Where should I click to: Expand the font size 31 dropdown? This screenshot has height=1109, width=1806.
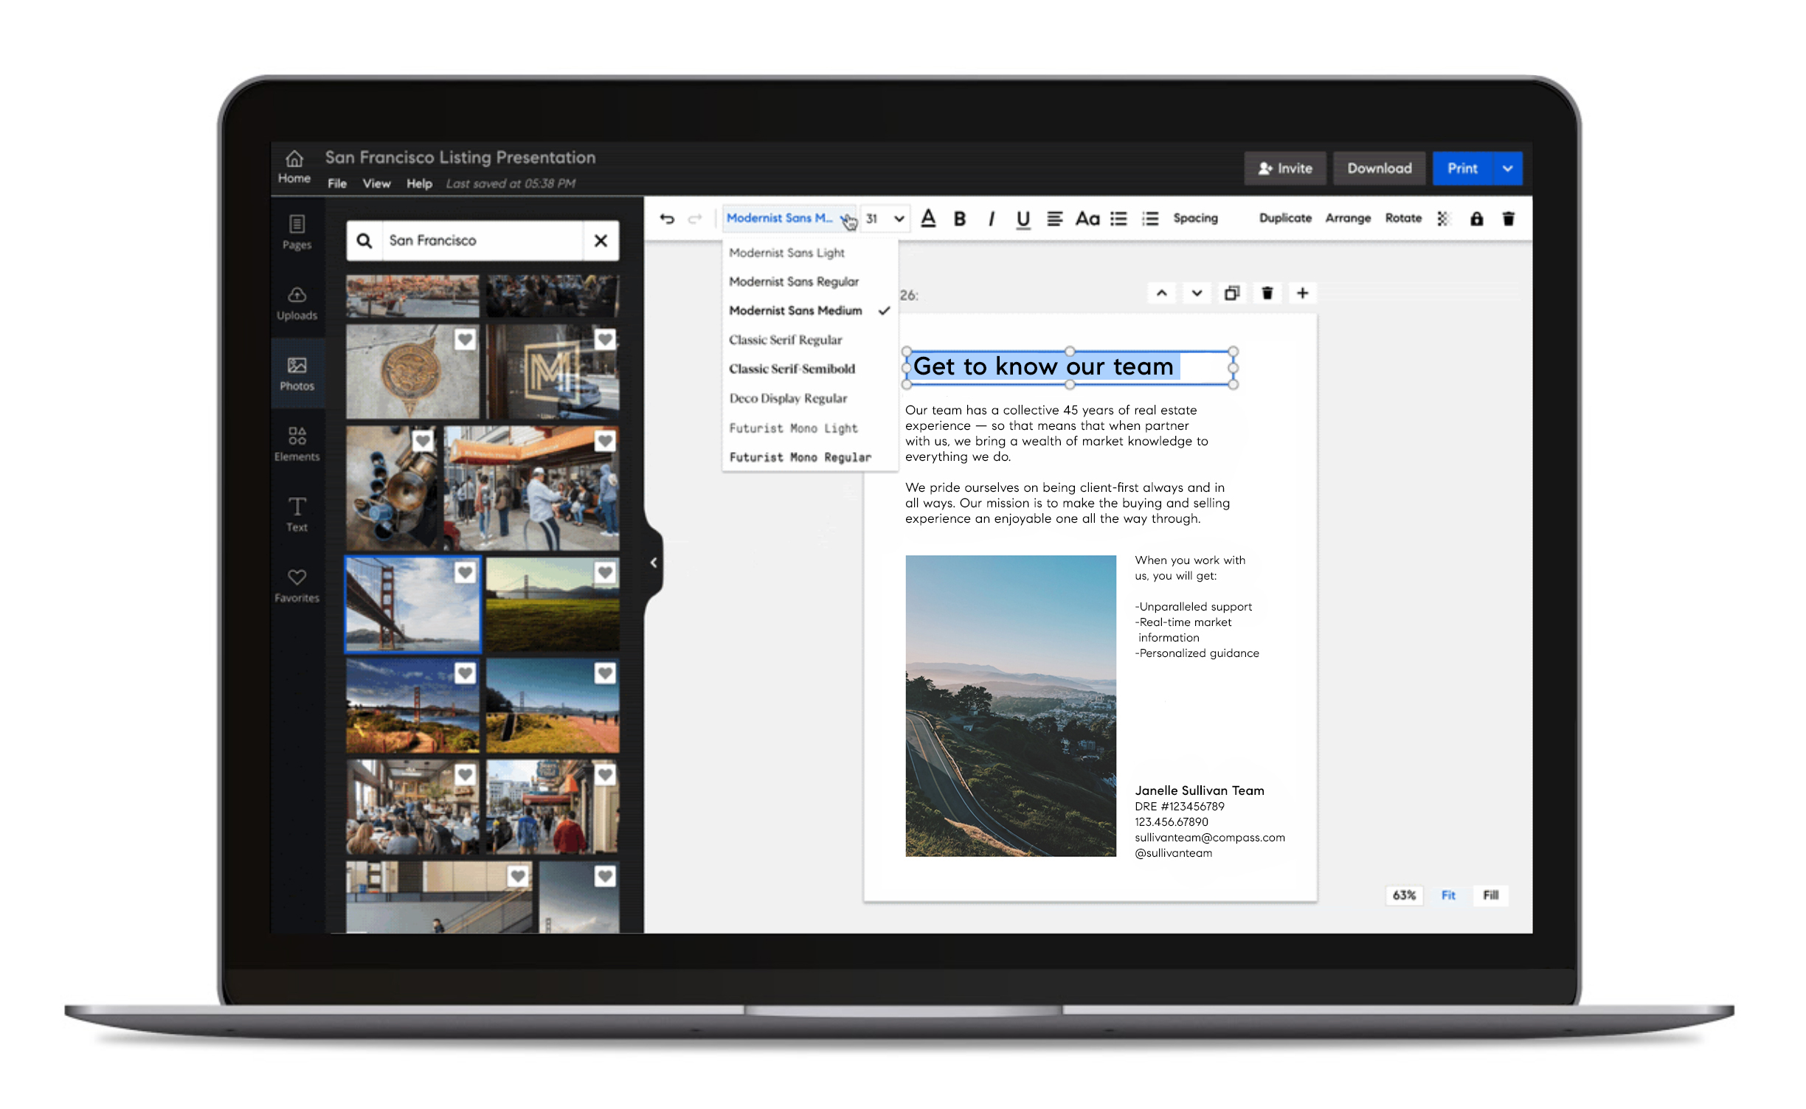(899, 218)
